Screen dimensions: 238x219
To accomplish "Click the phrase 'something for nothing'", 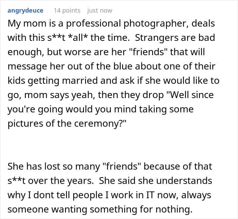I will 141,209.
